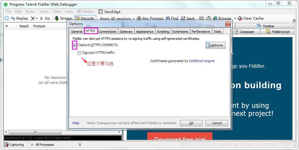This screenshot has width=299, height=150.
Task: Click the Download free trial button
Action: pos(180,136)
